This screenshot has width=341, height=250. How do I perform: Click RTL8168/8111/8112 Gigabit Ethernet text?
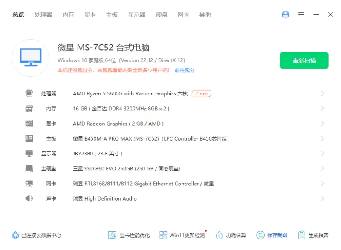[143, 184]
